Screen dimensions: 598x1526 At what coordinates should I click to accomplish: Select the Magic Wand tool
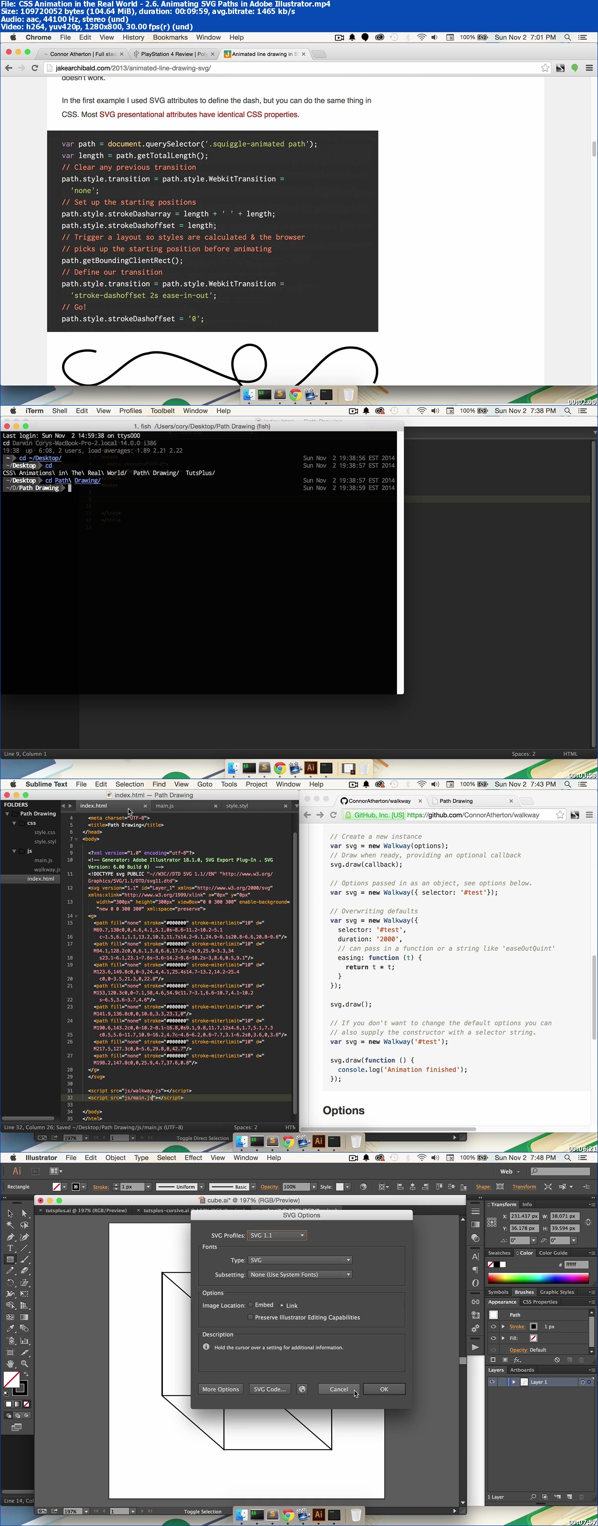pyautogui.click(x=10, y=1224)
